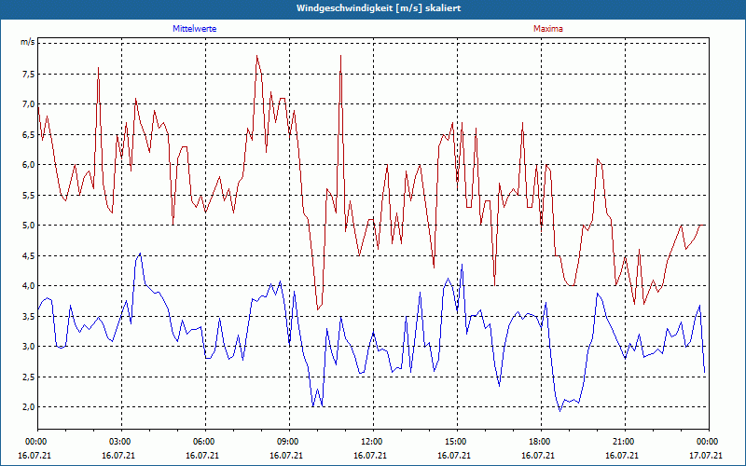746x466 pixels.
Task: Click the chart title "Windgeschwindigkeit [m/s] skaliert"
Action: tap(379, 8)
